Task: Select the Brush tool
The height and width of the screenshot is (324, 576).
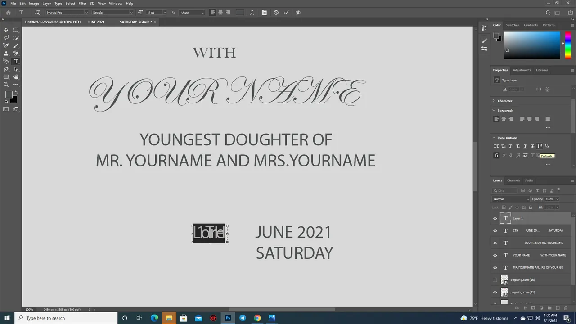Action: tap(16, 45)
